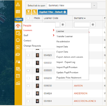Viewport: 107px width, 106px height.
Task: Click the Photo column header
Action: [37, 18]
